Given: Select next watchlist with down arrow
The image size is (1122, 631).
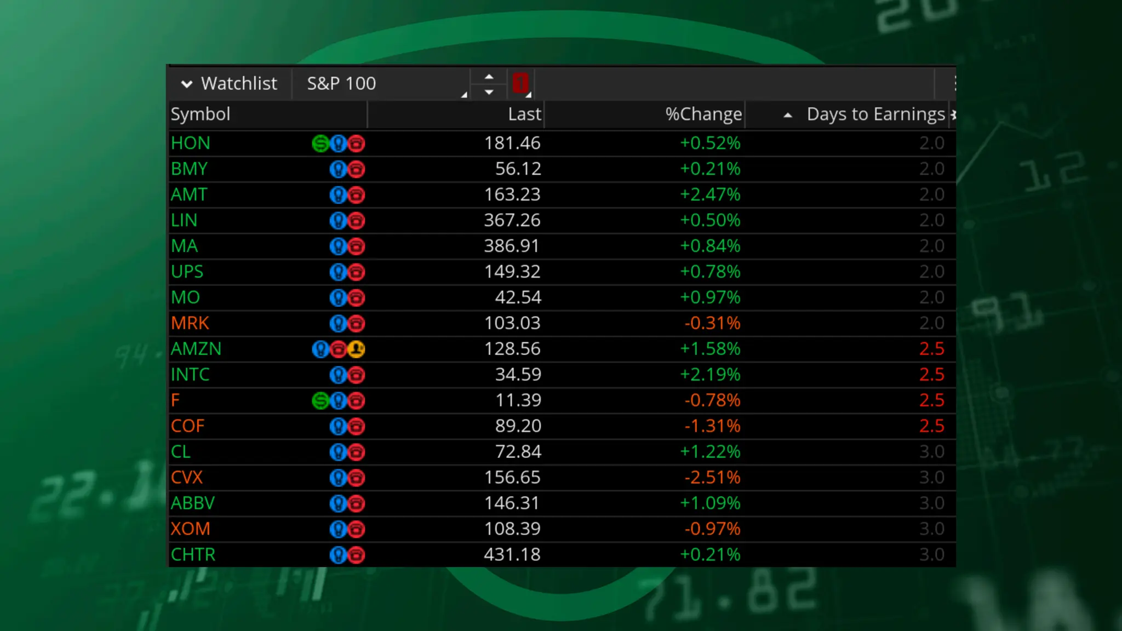Looking at the screenshot, I should tap(489, 91).
